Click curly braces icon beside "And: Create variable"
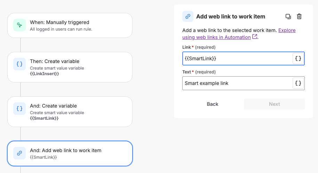This screenshot has height=173, width=318. coord(20,109)
